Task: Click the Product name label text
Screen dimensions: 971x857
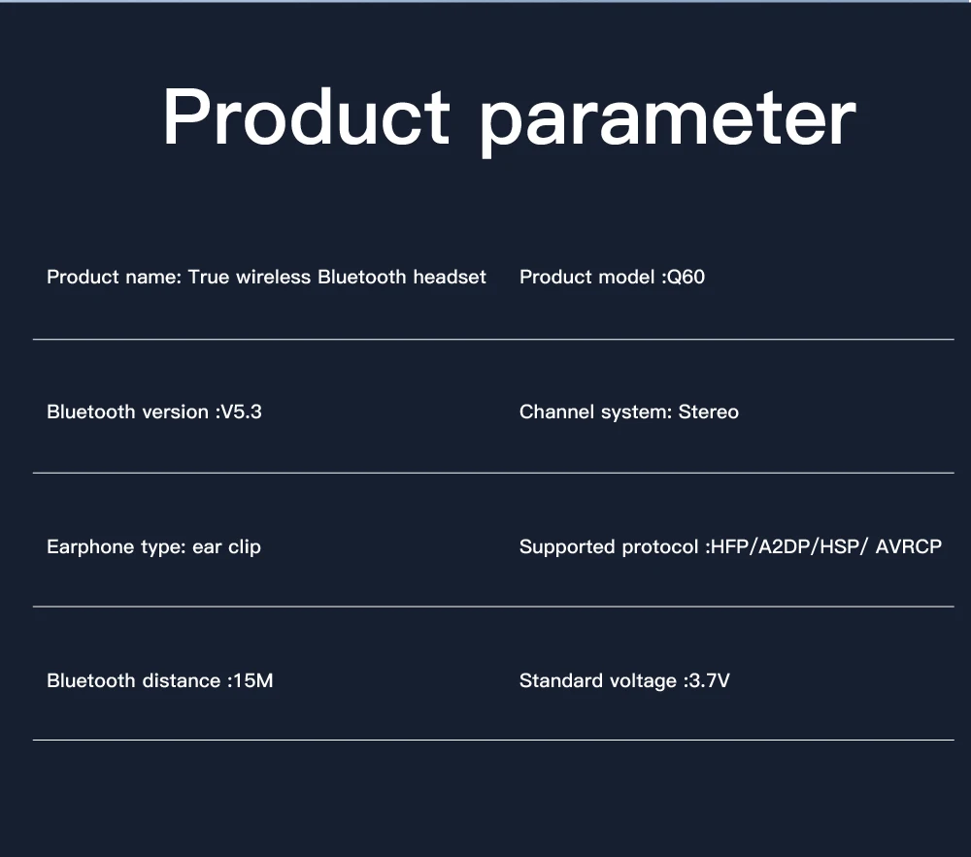Action: point(113,278)
